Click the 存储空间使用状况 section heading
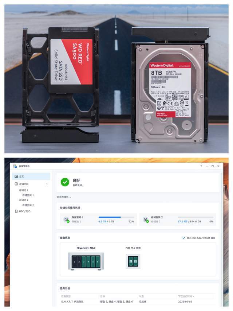The height and width of the screenshot is (311, 233). point(70,208)
